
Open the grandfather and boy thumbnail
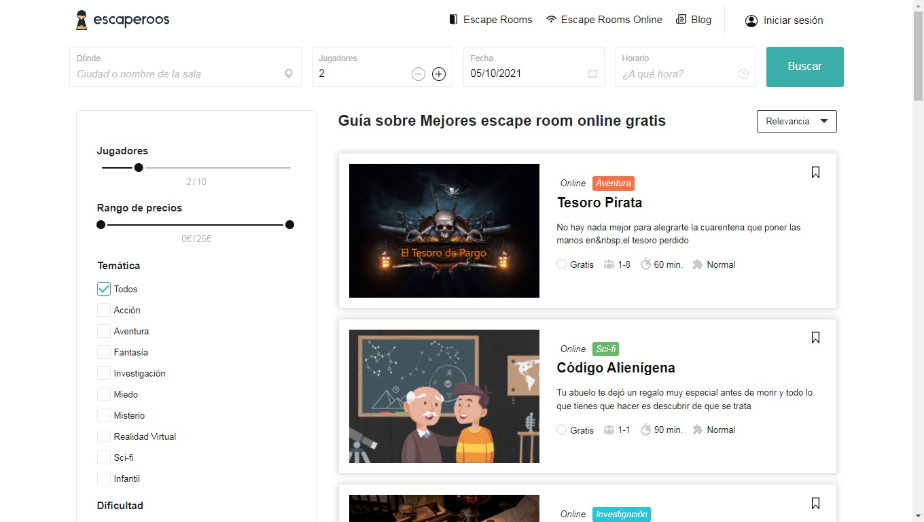click(x=444, y=396)
